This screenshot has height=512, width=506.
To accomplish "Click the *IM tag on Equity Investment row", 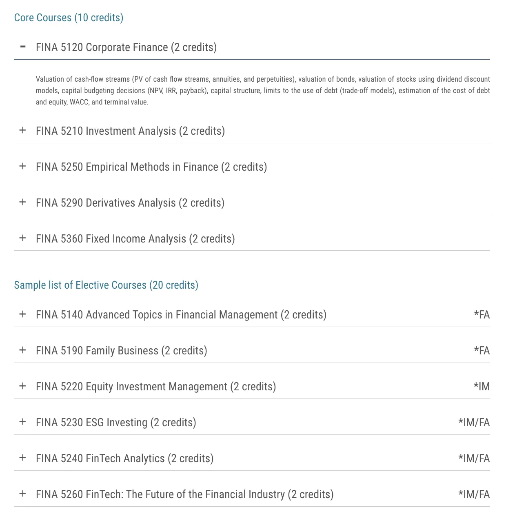I will coord(482,387).
